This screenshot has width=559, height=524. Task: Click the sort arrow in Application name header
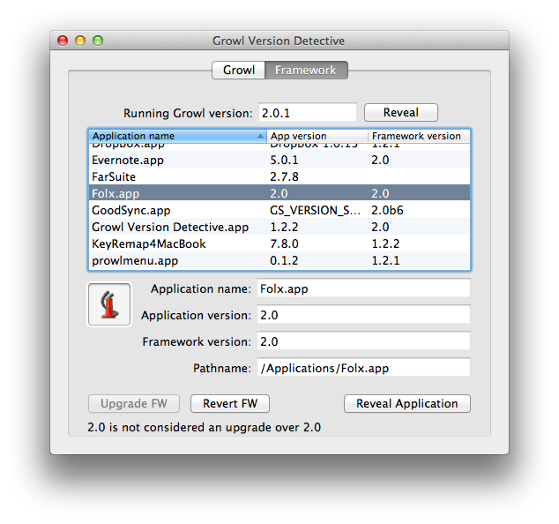tap(260, 136)
